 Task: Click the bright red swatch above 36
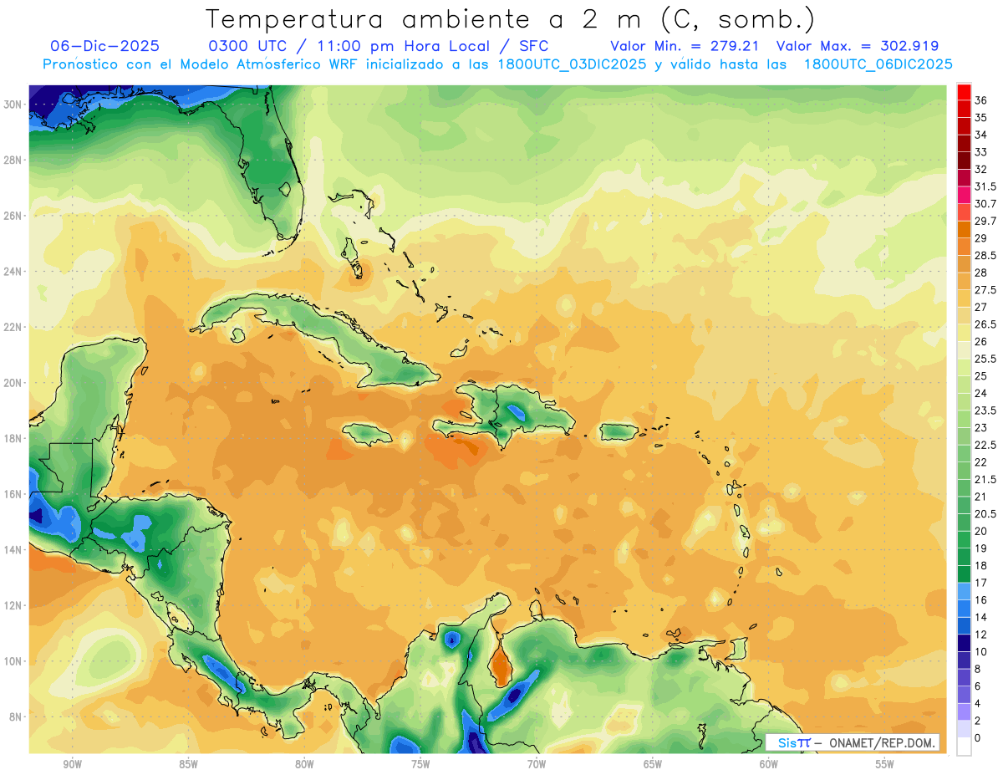point(964,91)
